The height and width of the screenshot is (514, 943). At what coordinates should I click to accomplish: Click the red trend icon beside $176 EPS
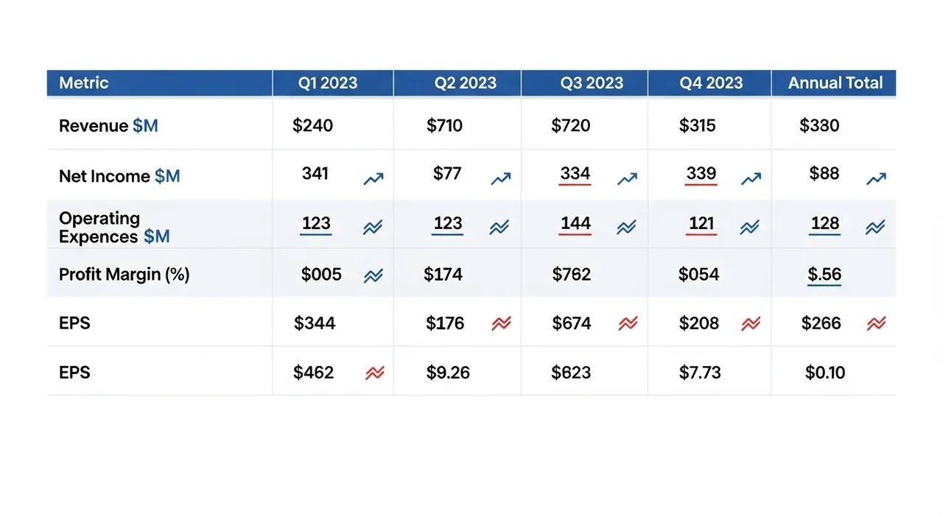click(x=501, y=324)
